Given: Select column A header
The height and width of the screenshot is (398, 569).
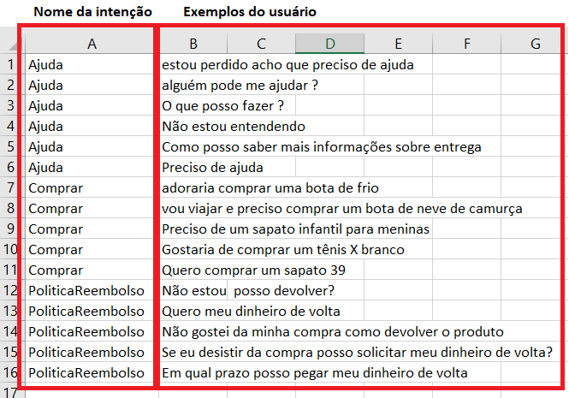Looking at the screenshot, I should [90, 43].
